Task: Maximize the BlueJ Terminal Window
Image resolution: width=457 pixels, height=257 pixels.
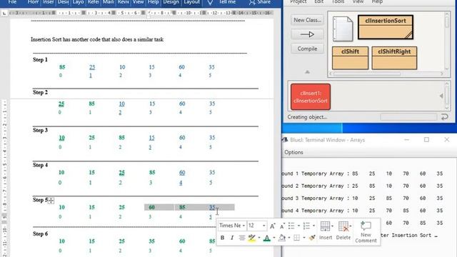Action: point(426,140)
